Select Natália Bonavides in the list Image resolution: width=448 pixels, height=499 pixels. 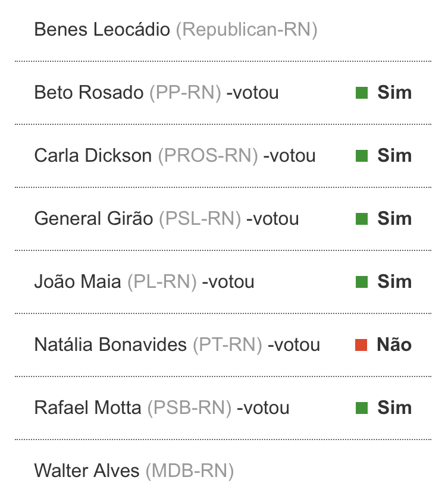click(111, 345)
